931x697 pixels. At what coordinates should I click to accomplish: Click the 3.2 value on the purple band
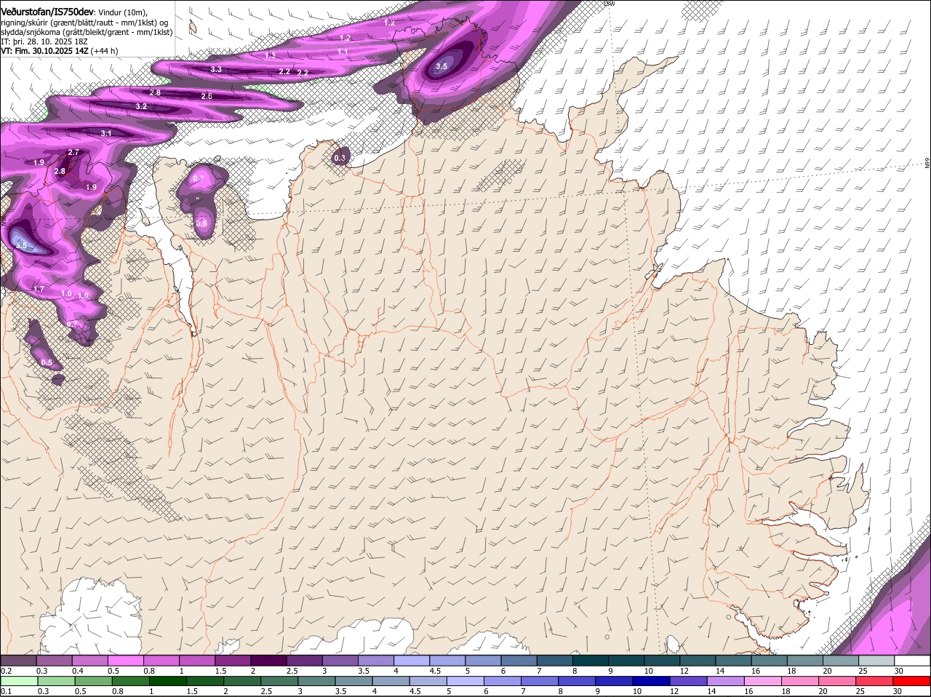coord(141,107)
